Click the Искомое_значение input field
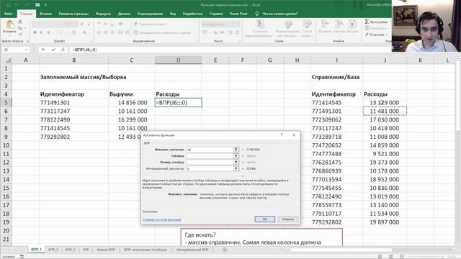The width and height of the screenshot is (461, 259). pyautogui.click(x=210, y=150)
